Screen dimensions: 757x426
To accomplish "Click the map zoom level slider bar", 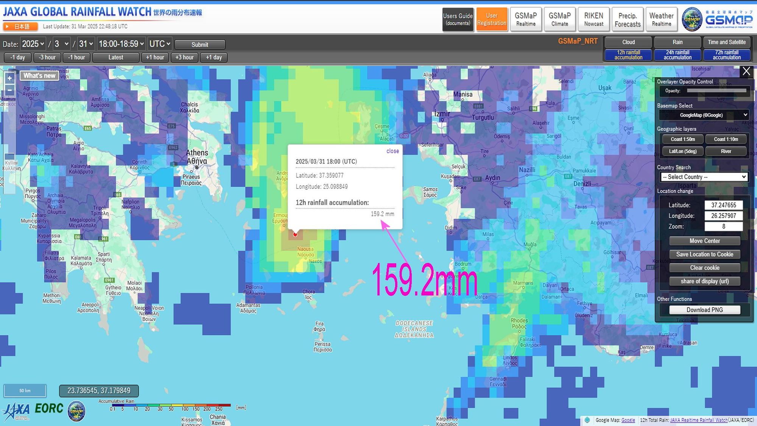I will tap(10, 145).
